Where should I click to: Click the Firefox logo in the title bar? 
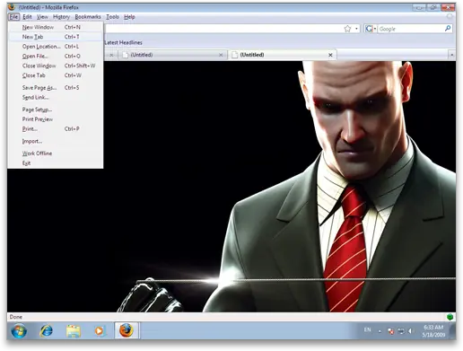point(12,6)
